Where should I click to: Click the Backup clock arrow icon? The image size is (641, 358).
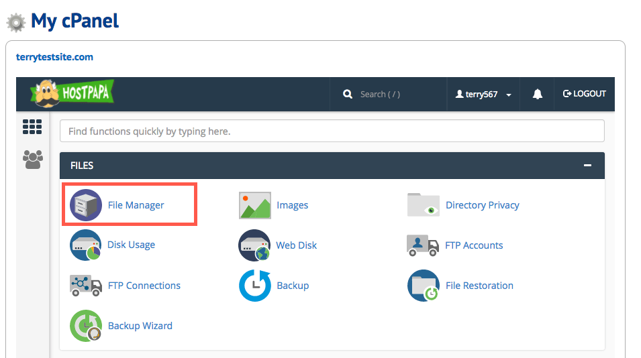[x=254, y=286]
